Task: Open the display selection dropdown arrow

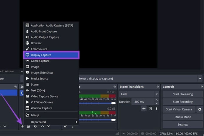Action: pyautogui.click(x=200, y=79)
